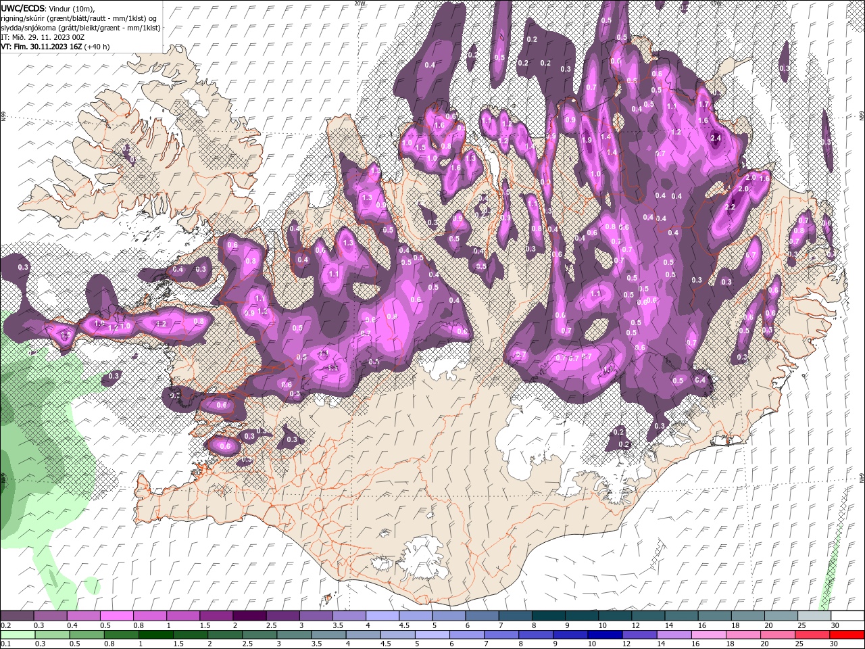Pick the bottom-row red swatch starting at 30

click(846, 635)
